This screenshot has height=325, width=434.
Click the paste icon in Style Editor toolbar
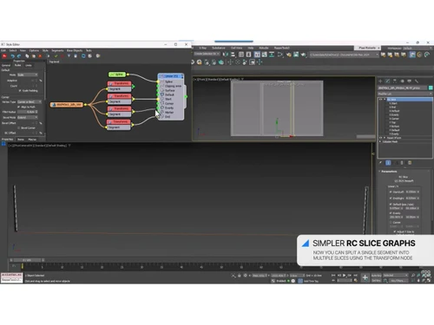[34, 56]
